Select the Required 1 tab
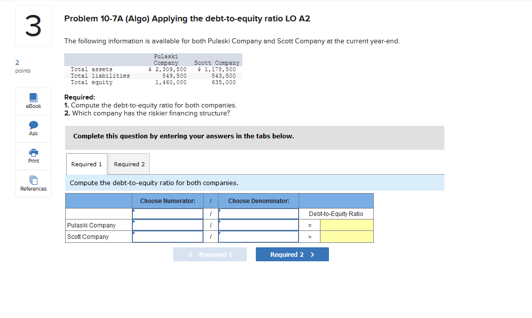The image size is (532, 318). [x=86, y=164]
